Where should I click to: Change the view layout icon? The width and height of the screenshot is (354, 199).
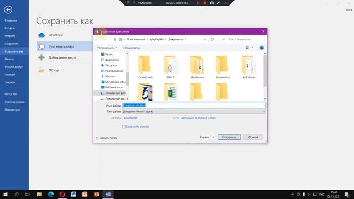tap(247, 48)
